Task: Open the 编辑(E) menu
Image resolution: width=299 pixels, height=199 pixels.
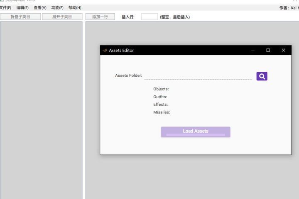Action: tap(22, 8)
